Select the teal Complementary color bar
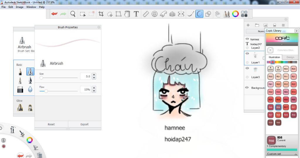Image resolution: width=300 pixels, height=158 pixels. point(282,150)
